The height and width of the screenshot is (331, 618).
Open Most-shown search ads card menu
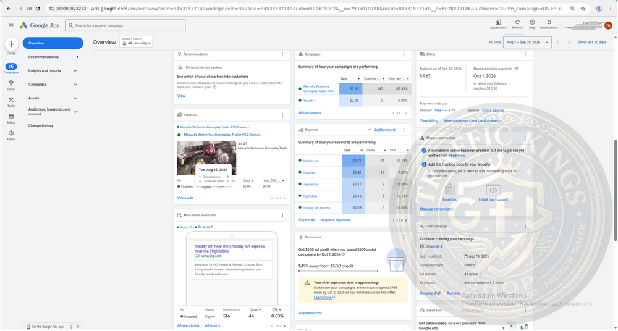click(x=282, y=215)
